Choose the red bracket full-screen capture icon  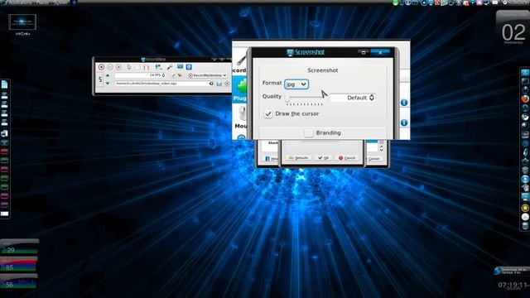(146, 67)
